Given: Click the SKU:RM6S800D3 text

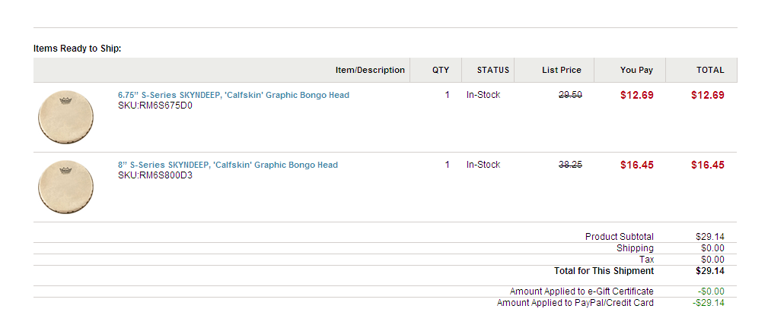Looking at the screenshot, I should click(x=155, y=175).
